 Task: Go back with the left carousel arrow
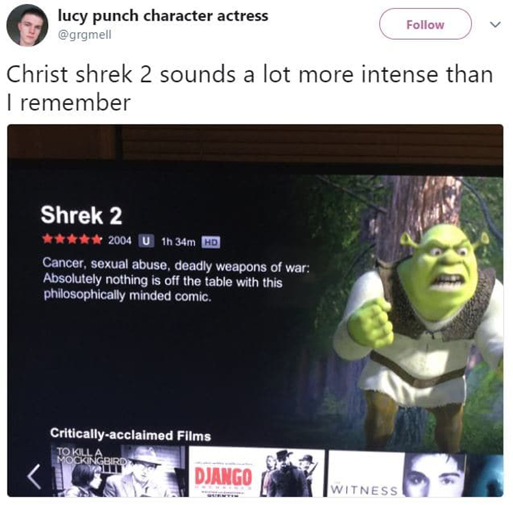pos(34,476)
